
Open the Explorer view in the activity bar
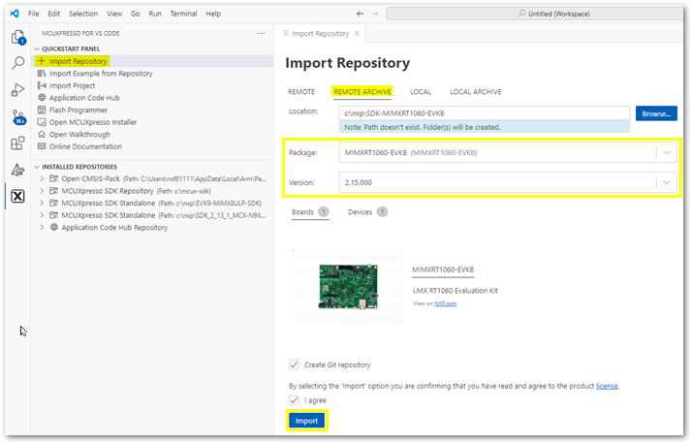coord(18,37)
